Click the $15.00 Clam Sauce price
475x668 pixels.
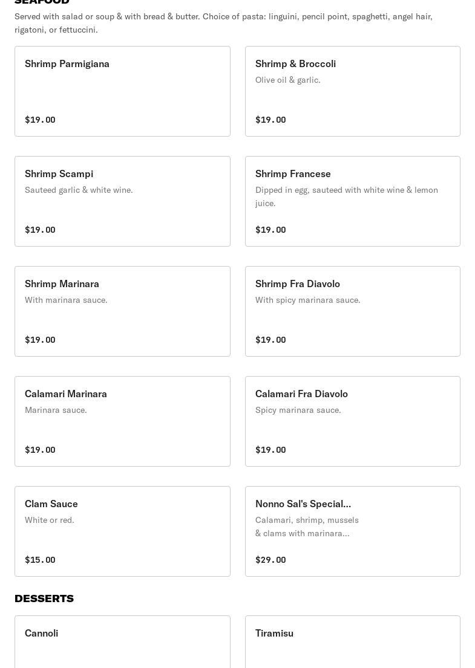click(40, 560)
